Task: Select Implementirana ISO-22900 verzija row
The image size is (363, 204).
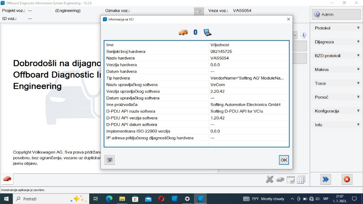Action: point(196,131)
